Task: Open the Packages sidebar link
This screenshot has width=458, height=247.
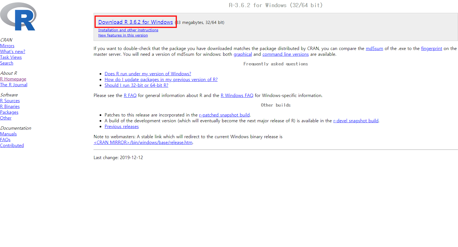Action: (x=9, y=112)
